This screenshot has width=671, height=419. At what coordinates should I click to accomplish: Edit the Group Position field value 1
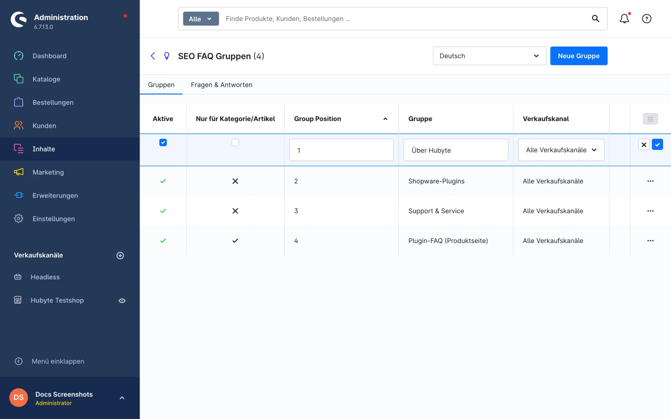point(341,150)
